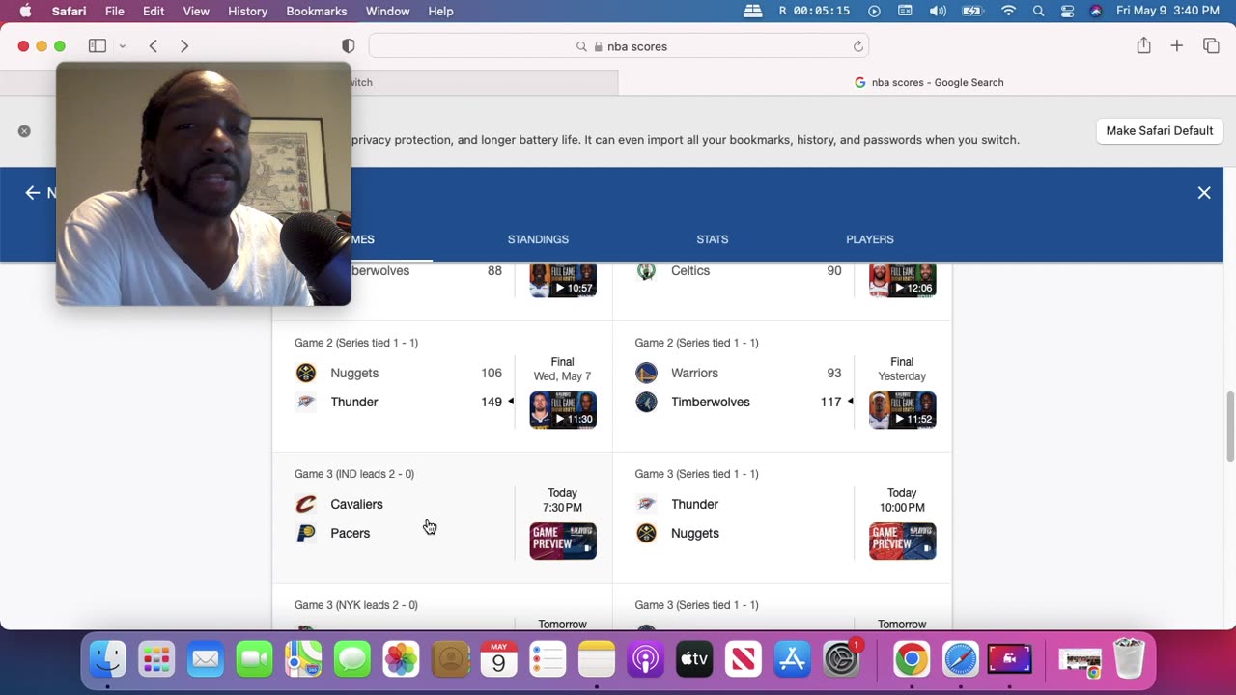
Task: Open System Preferences from the Dock
Action: (841, 659)
